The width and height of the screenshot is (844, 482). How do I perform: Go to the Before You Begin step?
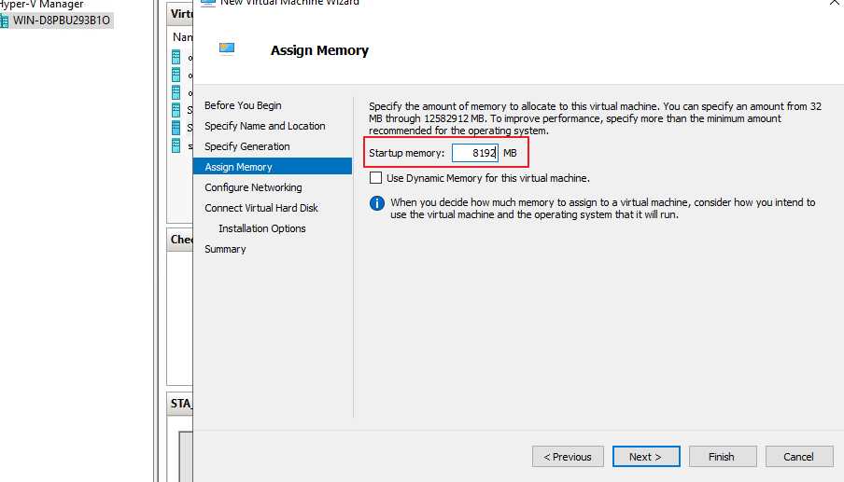[x=243, y=105]
